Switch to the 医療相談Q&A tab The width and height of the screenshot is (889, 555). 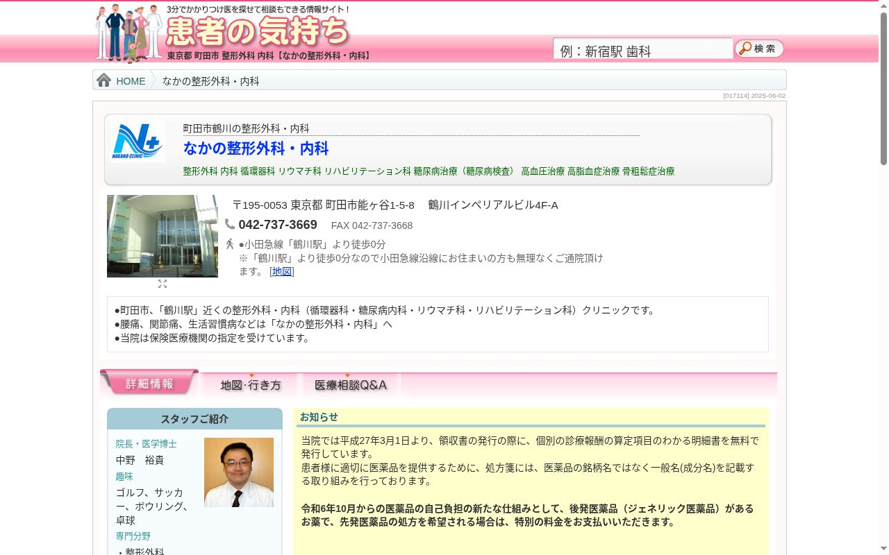(351, 385)
